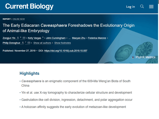This screenshot has width=159, height=119.
Task: Click Zongjun Yin's email envelope icon
Action: coord(24,38)
